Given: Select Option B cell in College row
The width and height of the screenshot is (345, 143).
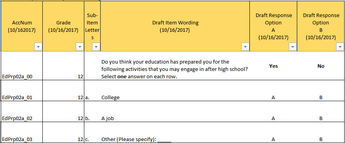Looking at the screenshot, I should (x=321, y=91).
